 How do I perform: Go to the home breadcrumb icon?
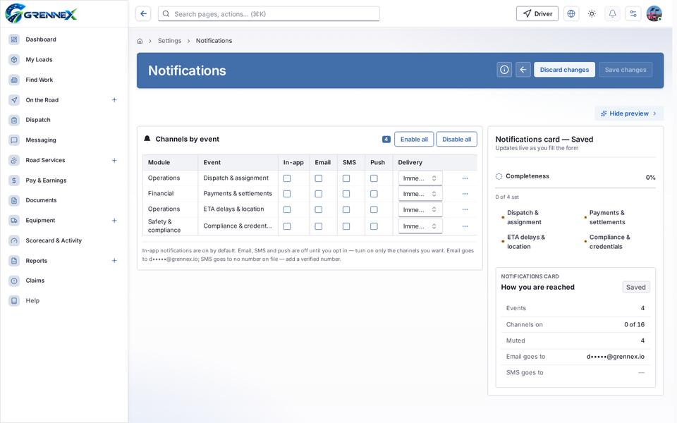coord(140,41)
